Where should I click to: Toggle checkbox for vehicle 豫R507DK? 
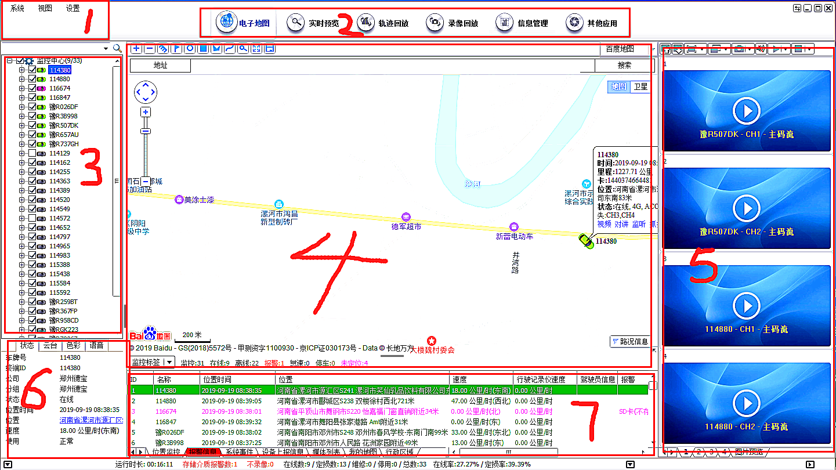[x=32, y=125]
